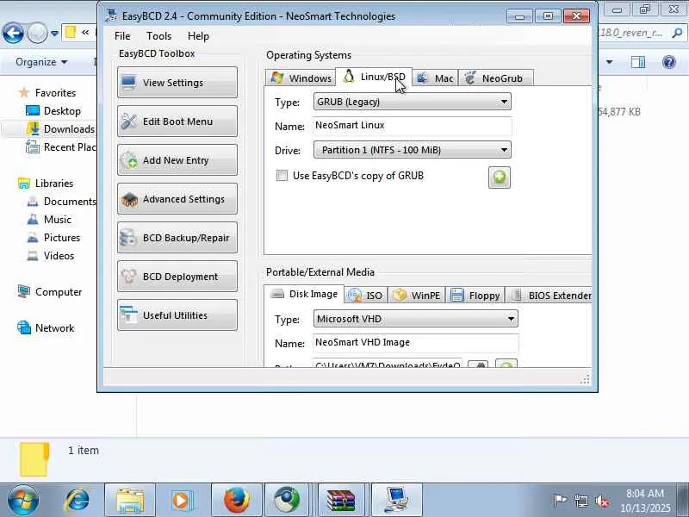This screenshot has width=689, height=517.
Task: Click the green add entry button for Linux
Action: click(x=500, y=178)
